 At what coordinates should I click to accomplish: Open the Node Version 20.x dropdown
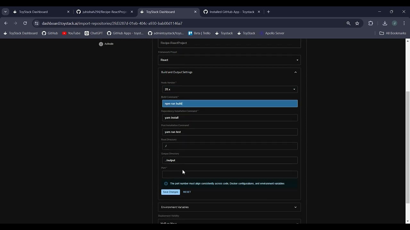pyautogui.click(x=230, y=89)
